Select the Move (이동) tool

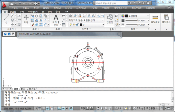tap(26, 19)
